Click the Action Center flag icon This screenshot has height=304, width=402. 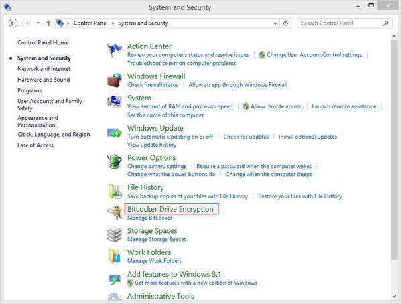tap(114, 50)
